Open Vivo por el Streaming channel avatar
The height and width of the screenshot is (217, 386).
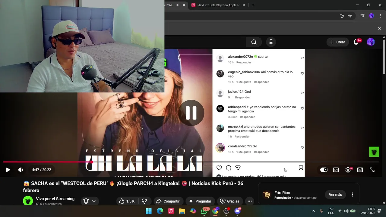pos(28,201)
